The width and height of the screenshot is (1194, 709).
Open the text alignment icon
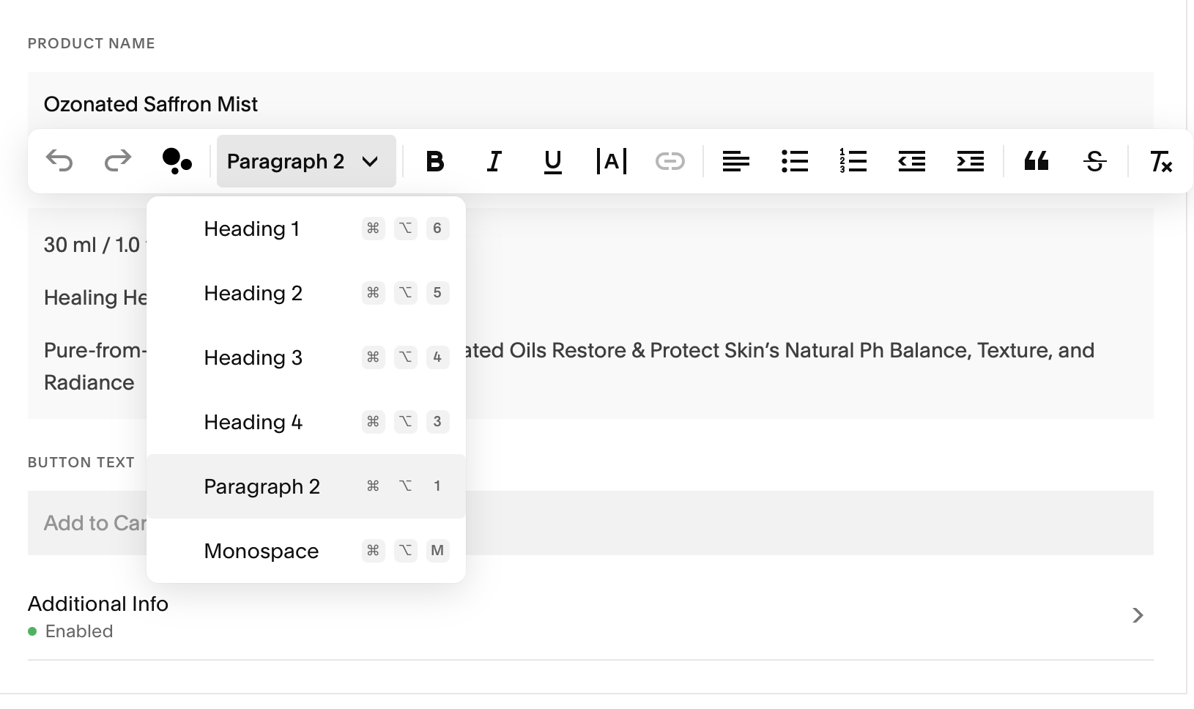click(736, 161)
